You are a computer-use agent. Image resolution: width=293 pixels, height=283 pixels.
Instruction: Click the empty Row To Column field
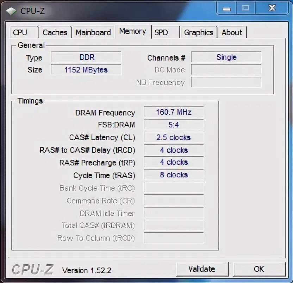174,238
